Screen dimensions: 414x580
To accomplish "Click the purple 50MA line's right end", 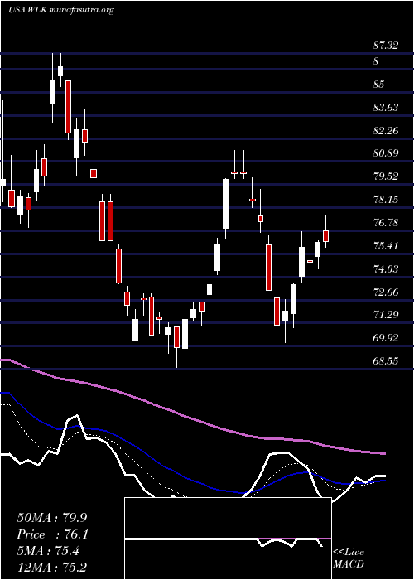I will [384, 453].
